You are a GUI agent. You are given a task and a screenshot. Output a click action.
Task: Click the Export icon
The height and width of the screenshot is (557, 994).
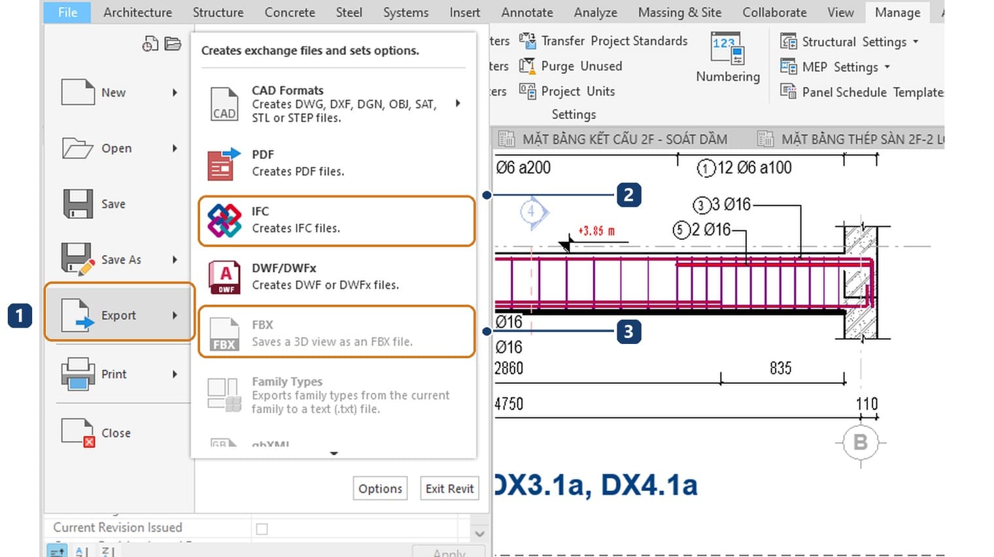click(x=78, y=315)
